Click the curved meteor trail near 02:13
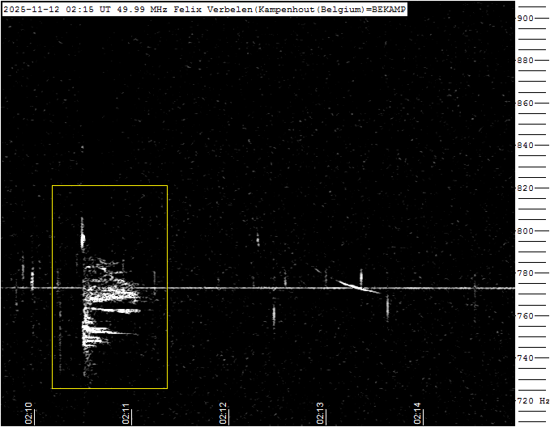This screenshot has width=550, height=427. point(356,285)
